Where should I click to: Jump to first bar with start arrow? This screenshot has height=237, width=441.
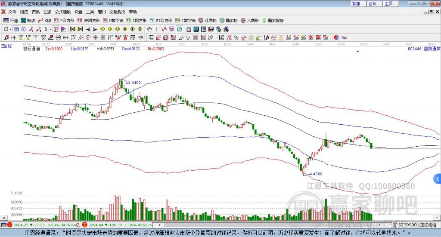72,29
